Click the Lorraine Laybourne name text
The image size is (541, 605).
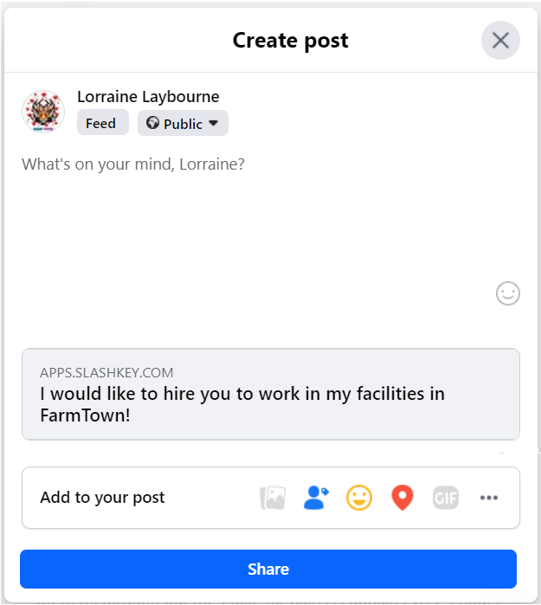click(x=148, y=96)
